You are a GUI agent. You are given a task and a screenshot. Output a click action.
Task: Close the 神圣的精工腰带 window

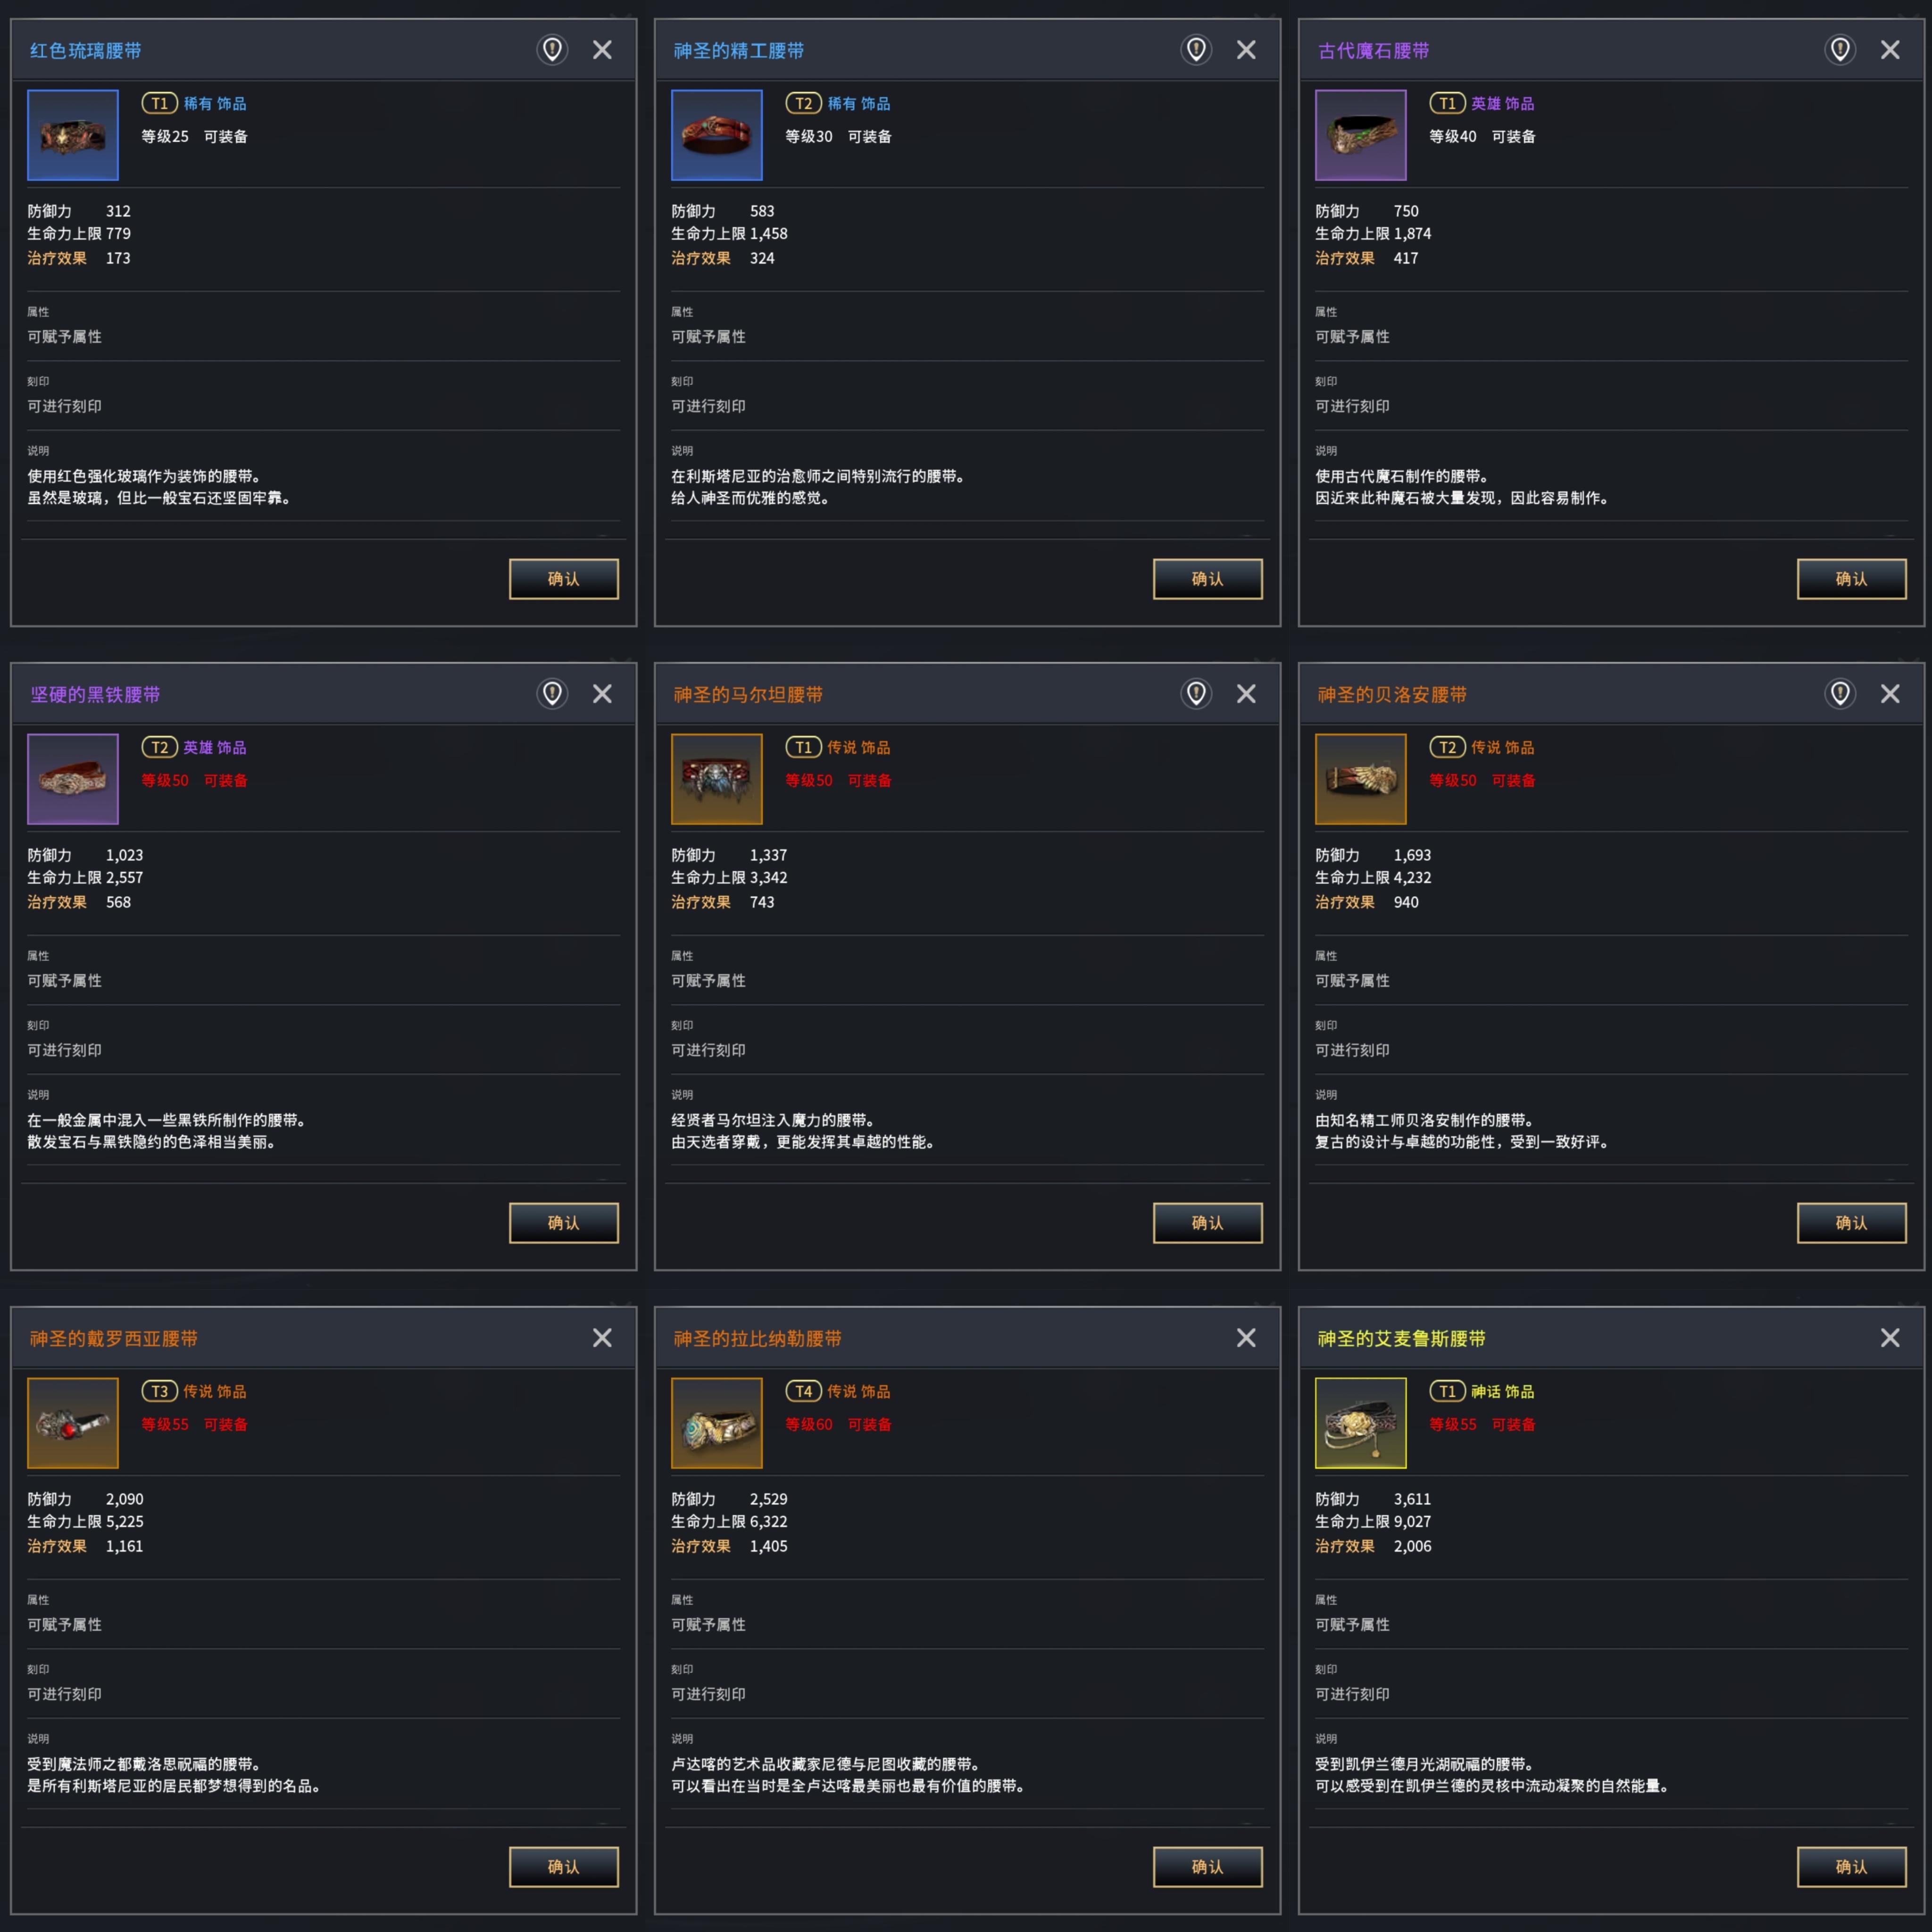tap(1246, 50)
